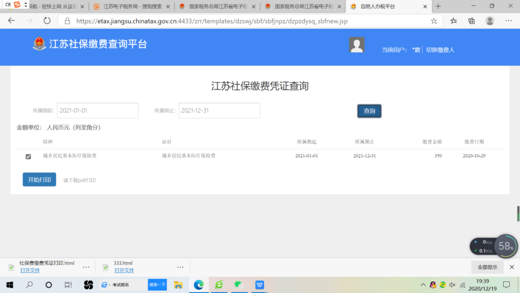Click the 缴费金额 value 350
This screenshot has height=293, width=520.
click(x=438, y=156)
